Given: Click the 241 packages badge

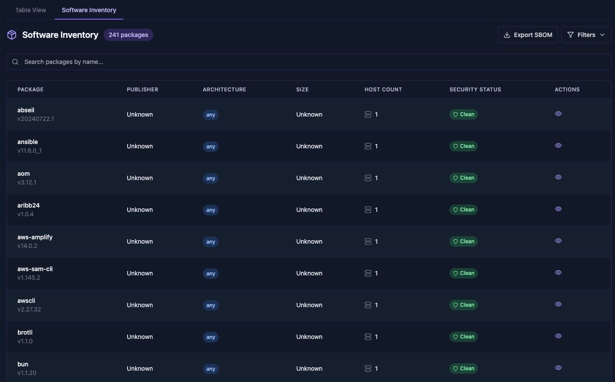Looking at the screenshot, I should pyautogui.click(x=128, y=35).
